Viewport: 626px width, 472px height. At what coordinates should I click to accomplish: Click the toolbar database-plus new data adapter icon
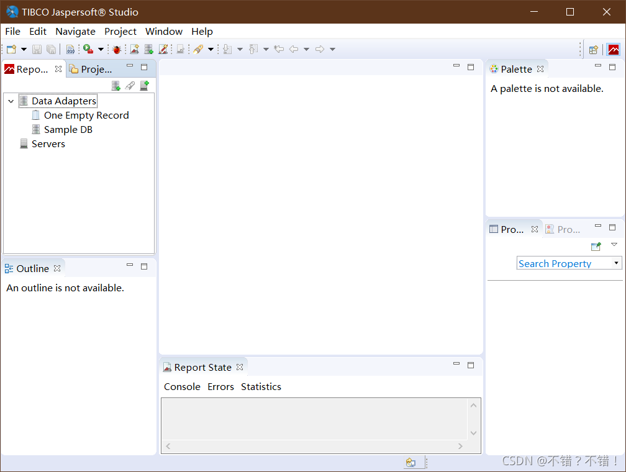(149, 49)
